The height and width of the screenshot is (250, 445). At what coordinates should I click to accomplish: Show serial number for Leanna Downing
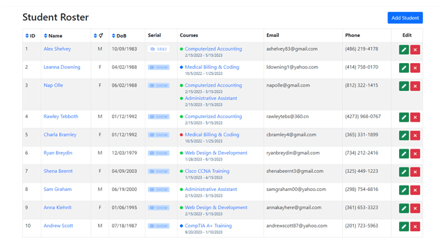[159, 67]
